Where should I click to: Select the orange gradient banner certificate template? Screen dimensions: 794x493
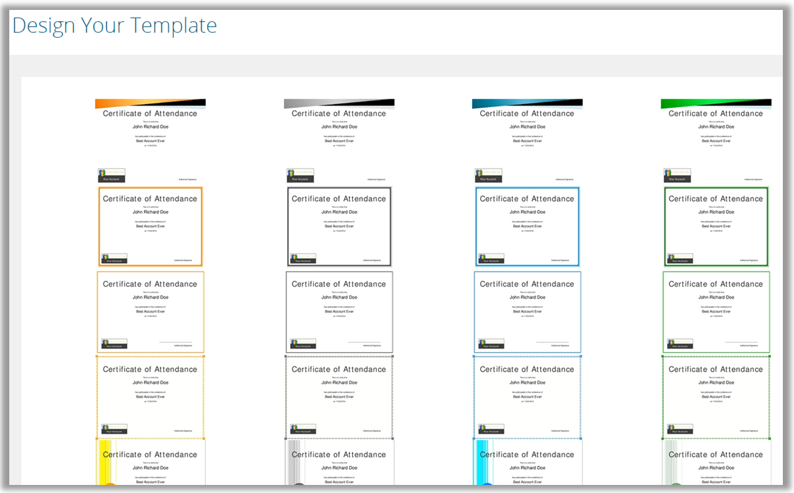coord(150,141)
